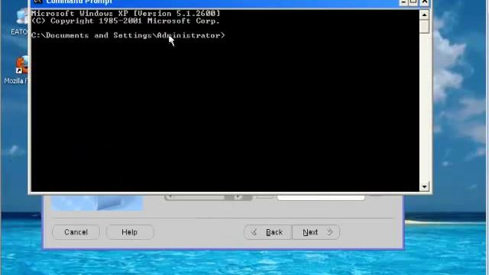Go Back in the installer wizard
This screenshot has width=489, height=275.
[268, 232]
